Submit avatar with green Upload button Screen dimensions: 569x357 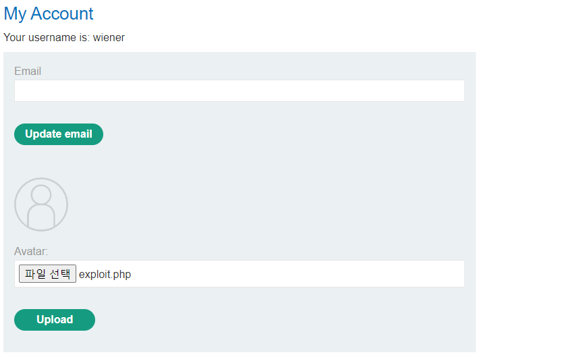click(x=55, y=320)
